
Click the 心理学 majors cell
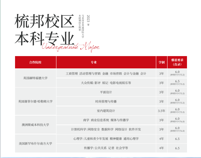pos(106,139)
